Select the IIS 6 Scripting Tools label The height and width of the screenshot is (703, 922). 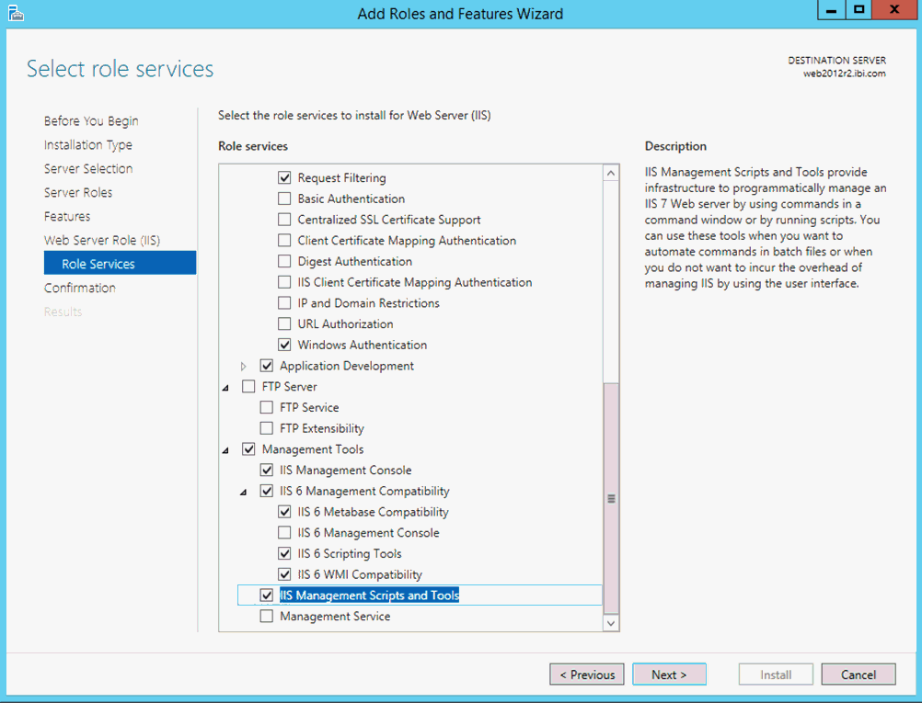tap(350, 553)
